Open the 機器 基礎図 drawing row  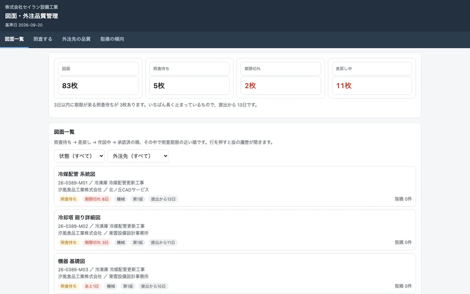(235, 273)
